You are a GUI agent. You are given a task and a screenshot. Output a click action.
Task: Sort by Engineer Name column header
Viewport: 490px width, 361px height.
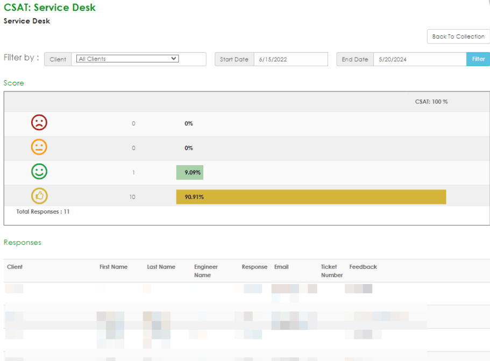[206, 271]
